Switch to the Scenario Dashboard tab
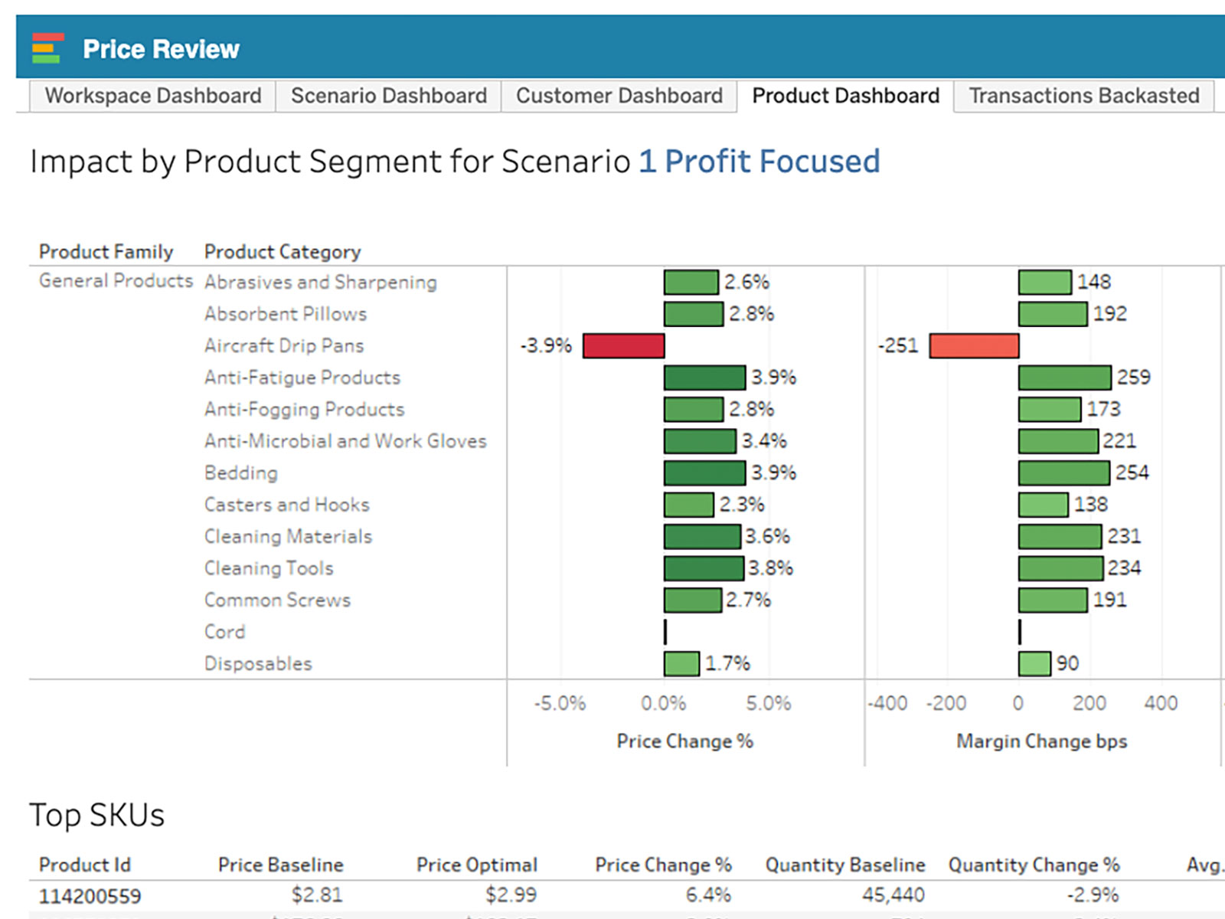Screen dimensions: 1225x919 388,96
